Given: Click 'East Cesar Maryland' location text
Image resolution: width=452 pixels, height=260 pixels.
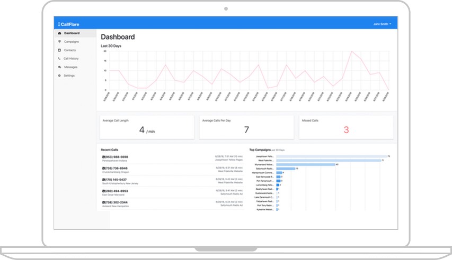Looking at the screenshot, I should 113,194.
